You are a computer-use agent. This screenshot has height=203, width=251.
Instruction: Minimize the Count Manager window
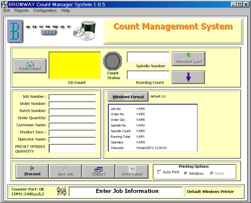tap(233, 4)
